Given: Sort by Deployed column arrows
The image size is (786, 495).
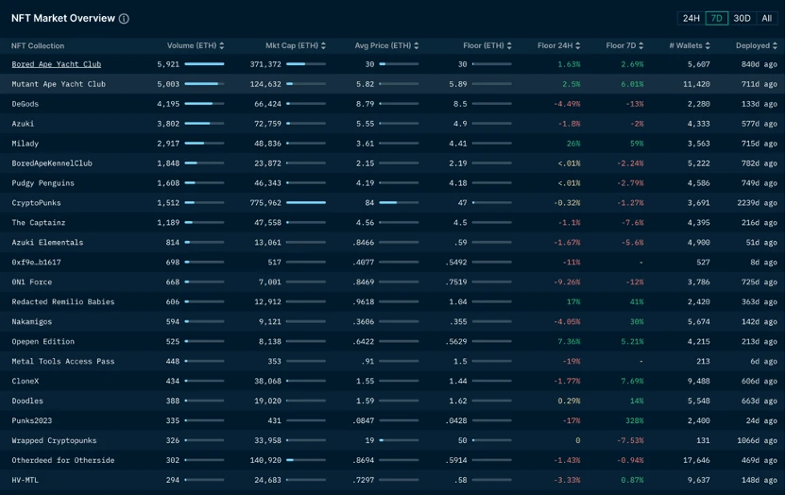Looking at the screenshot, I should [x=775, y=45].
